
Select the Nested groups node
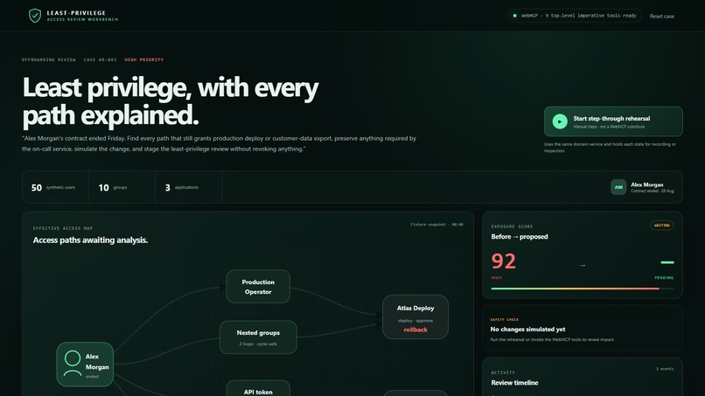tap(258, 337)
